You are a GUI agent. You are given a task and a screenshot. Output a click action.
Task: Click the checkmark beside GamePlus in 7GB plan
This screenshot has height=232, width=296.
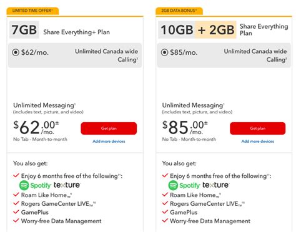[x=16, y=212]
